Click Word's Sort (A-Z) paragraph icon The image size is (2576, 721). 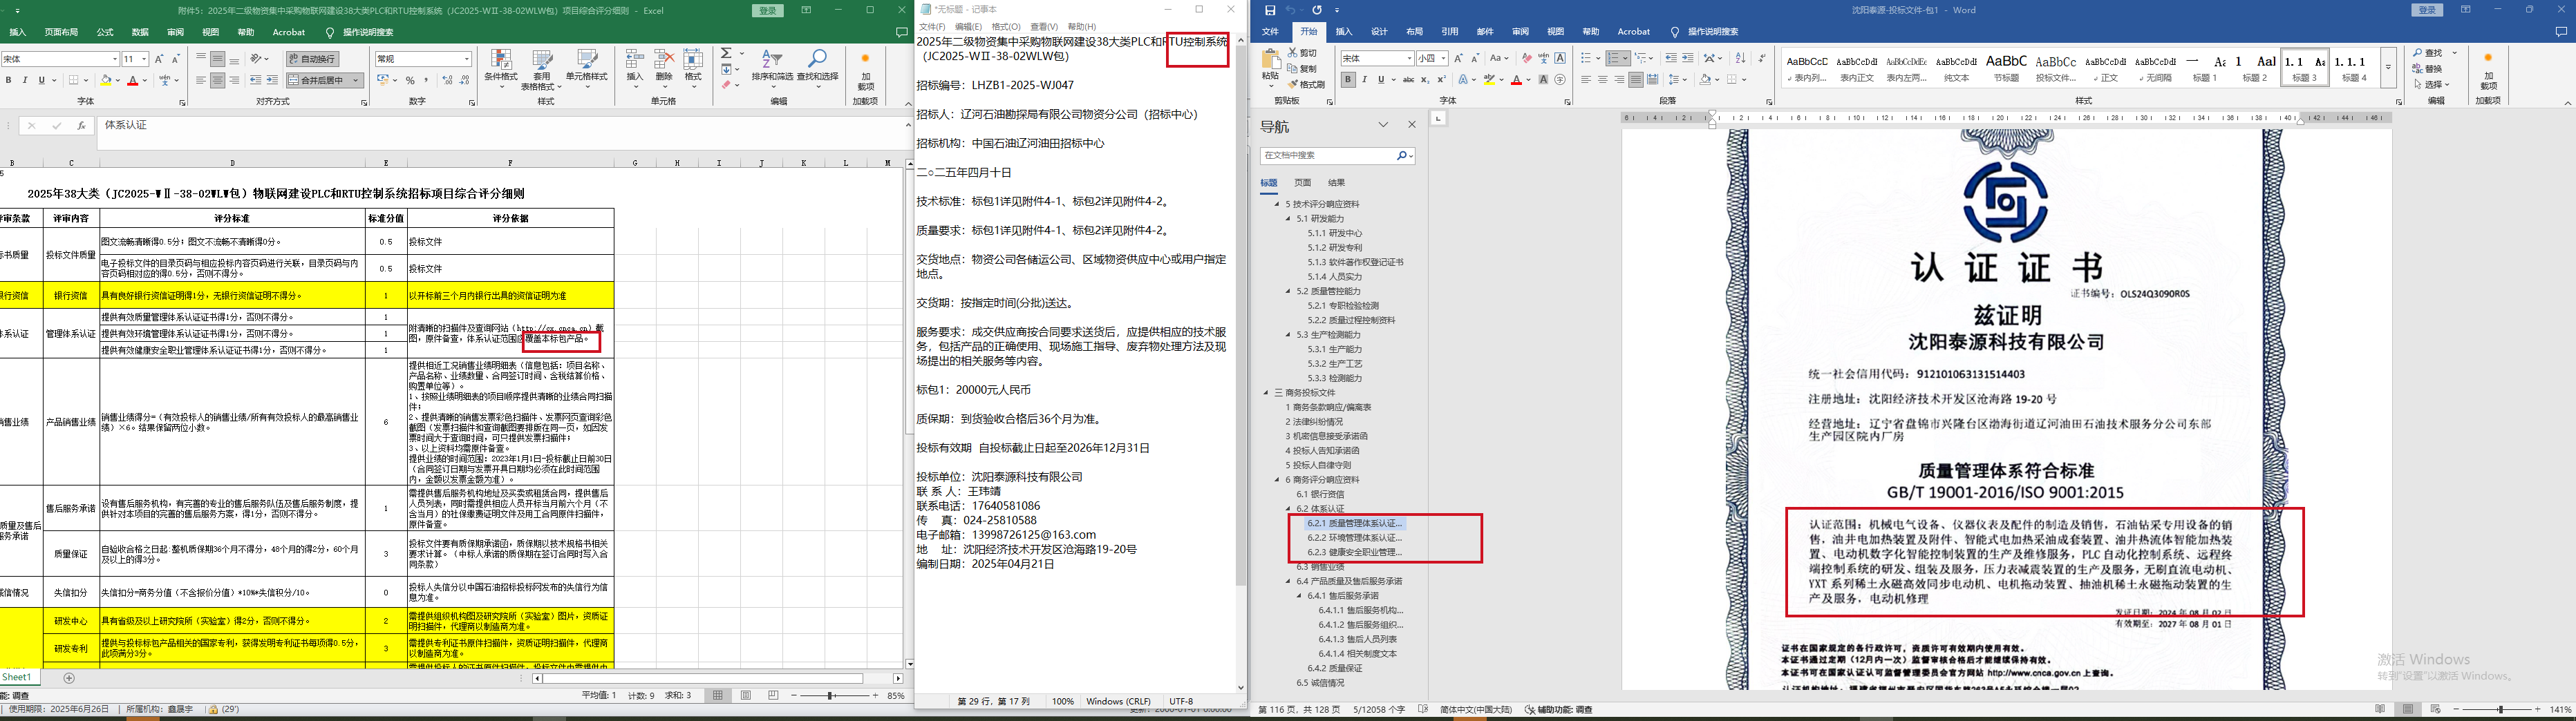point(1741,58)
